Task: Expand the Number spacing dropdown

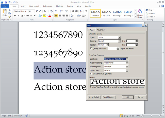Action: pyautogui.click(x=127, y=63)
